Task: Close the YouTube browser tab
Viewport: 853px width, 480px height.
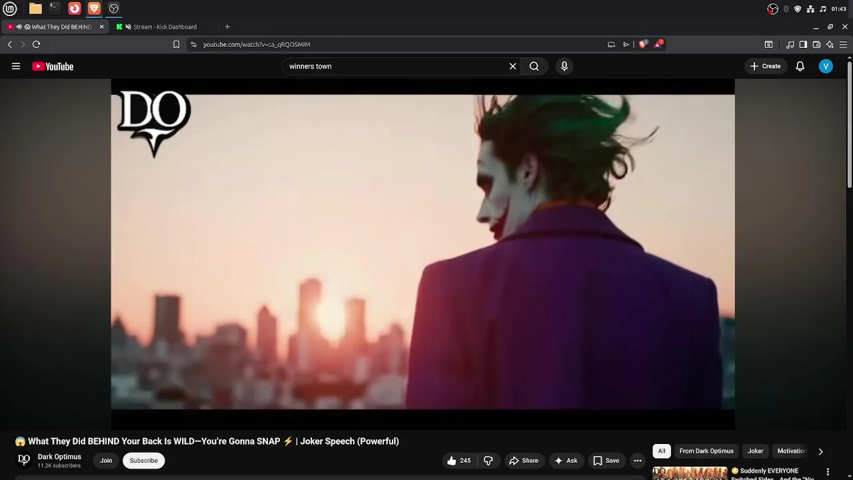Action: pos(101,27)
